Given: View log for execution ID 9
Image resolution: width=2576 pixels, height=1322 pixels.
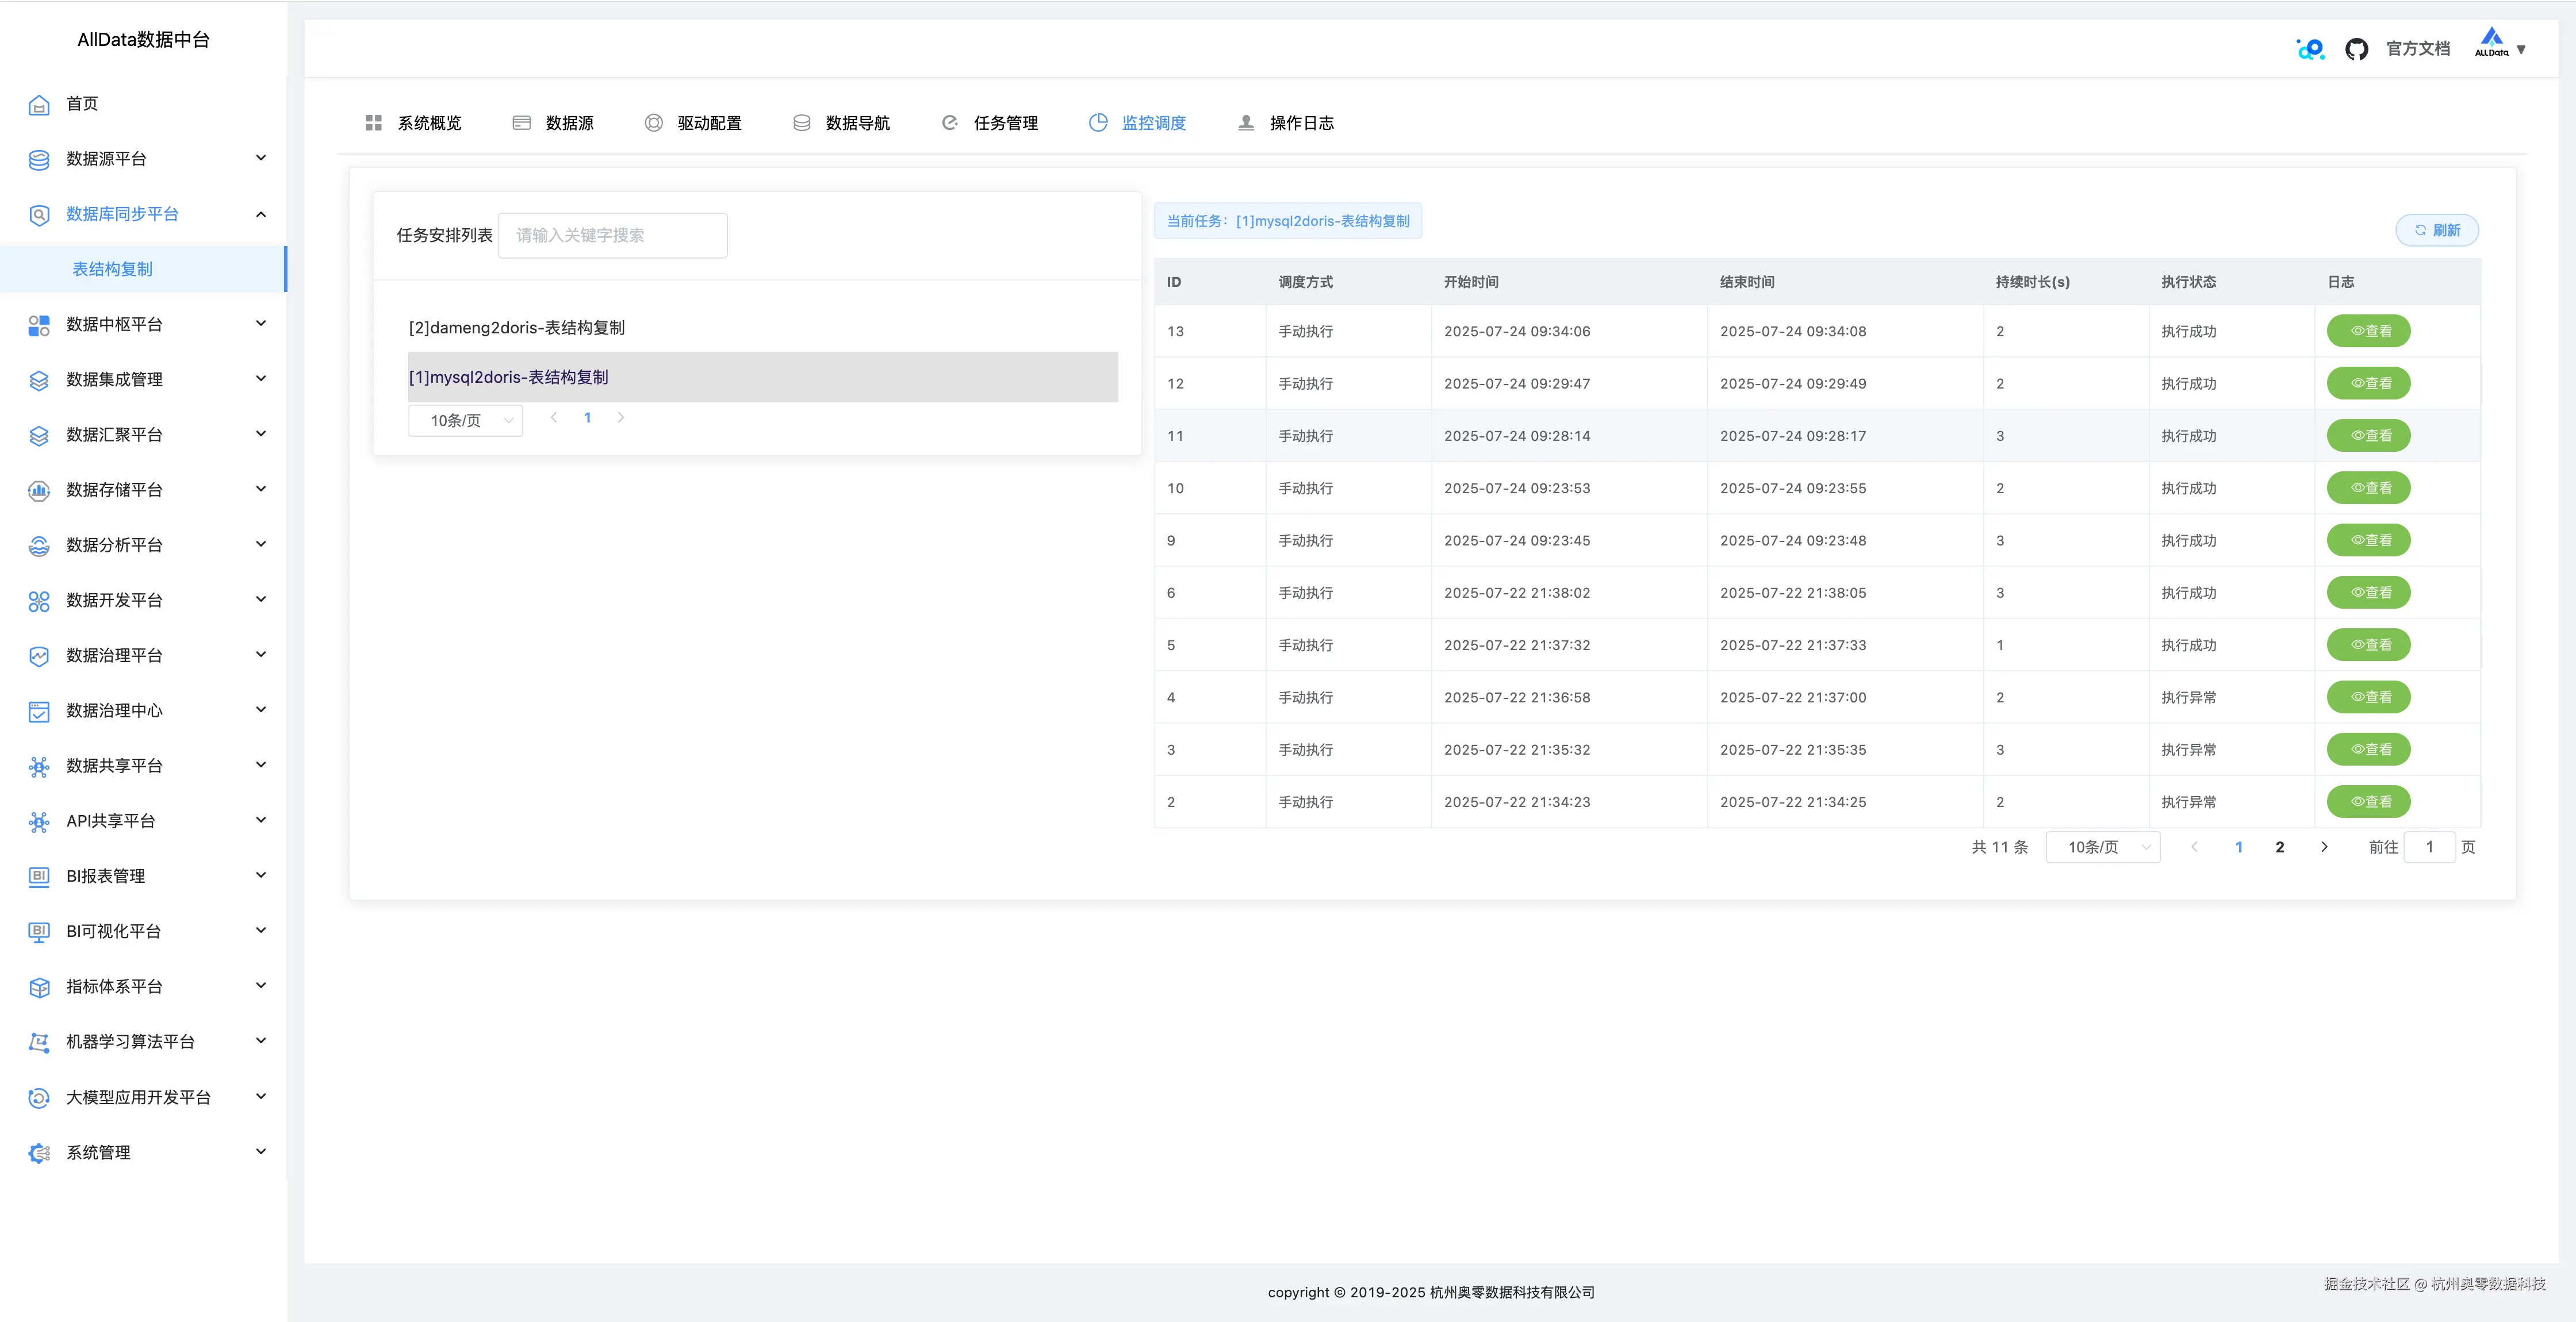Looking at the screenshot, I should tap(2368, 540).
